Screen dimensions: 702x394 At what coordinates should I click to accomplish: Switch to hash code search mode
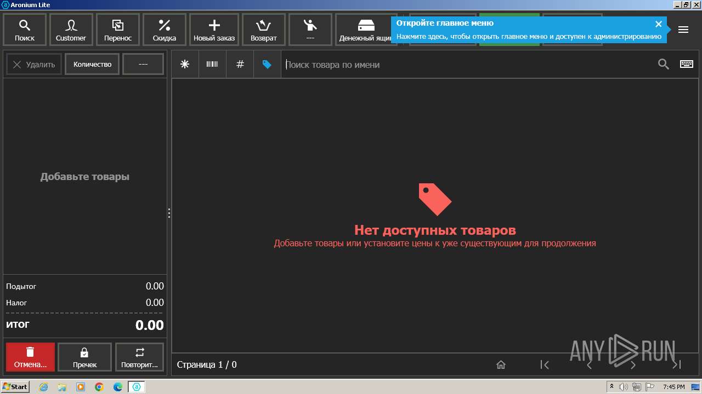point(240,64)
